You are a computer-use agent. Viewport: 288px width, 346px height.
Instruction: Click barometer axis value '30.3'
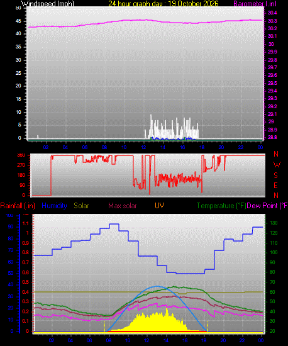[x=272, y=21]
